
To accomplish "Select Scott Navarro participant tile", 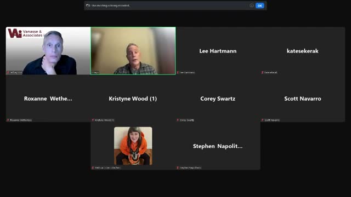I will tap(303, 99).
